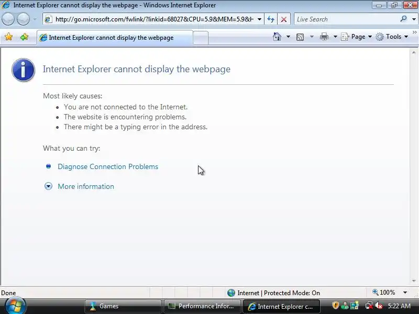419x314 pixels.
Task: Click the network disconnected tray icon
Action: coord(369,306)
